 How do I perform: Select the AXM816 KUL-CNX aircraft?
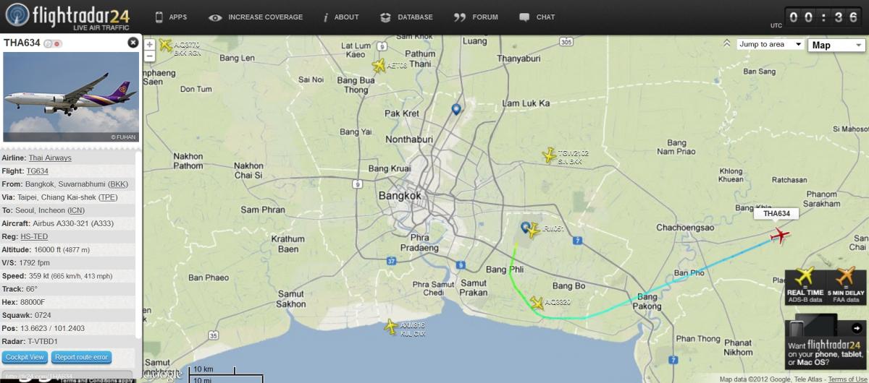click(x=392, y=327)
